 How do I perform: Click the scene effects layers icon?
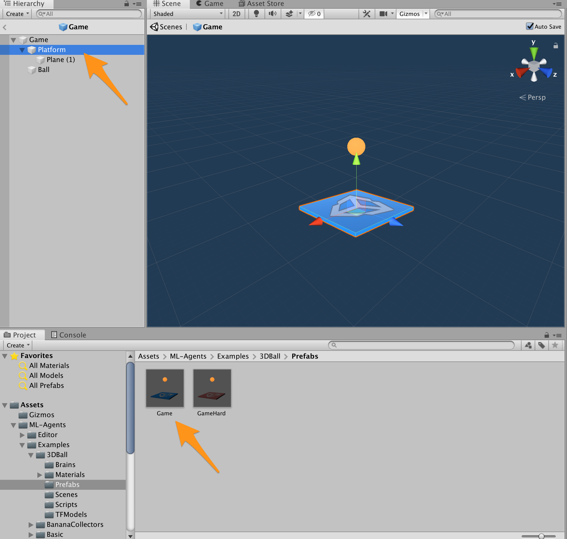click(289, 14)
